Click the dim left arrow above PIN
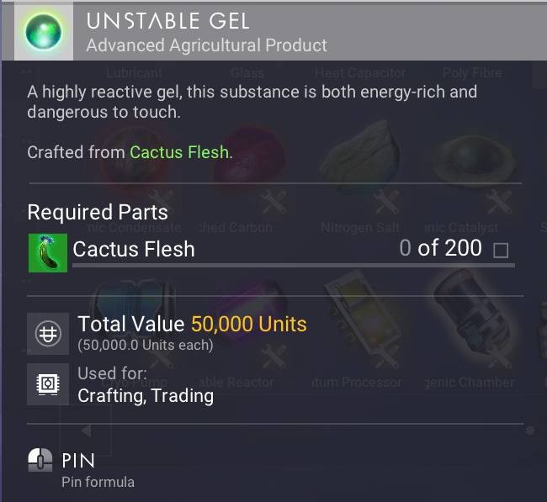 (x=84, y=431)
